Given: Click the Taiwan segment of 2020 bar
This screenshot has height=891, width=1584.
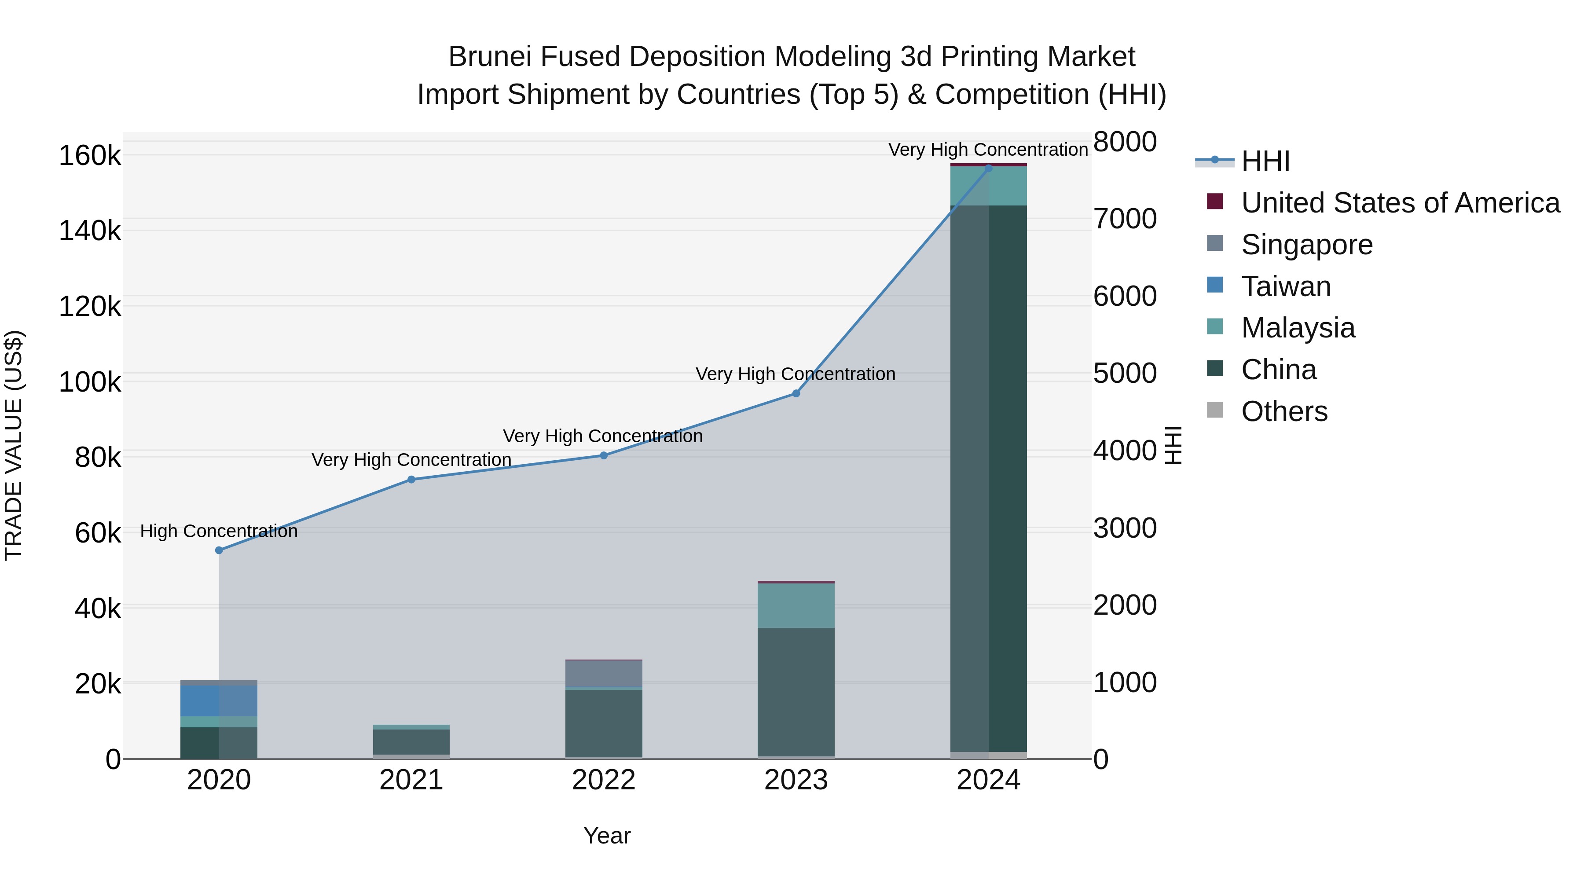Looking at the screenshot, I should [219, 701].
